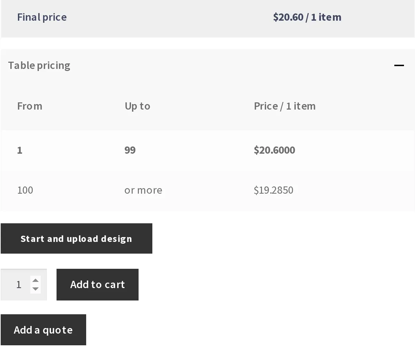Click the Table pricing heading

pos(39,65)
